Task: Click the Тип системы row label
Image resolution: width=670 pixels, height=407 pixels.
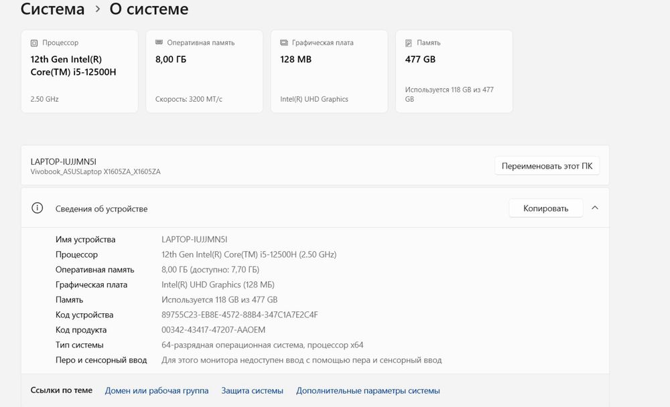Action: (x=79, y=345)
